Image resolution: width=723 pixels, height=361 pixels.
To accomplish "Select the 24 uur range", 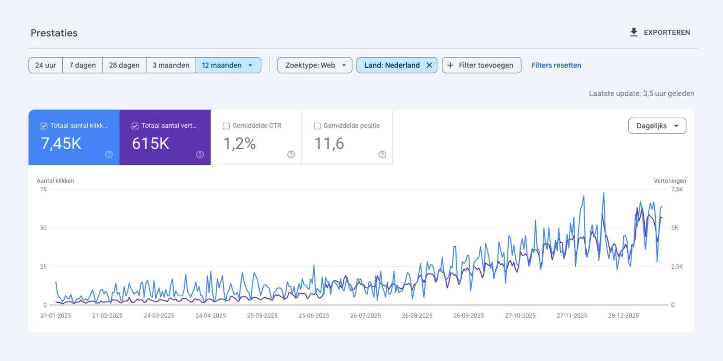I will (x=46, y=65).
